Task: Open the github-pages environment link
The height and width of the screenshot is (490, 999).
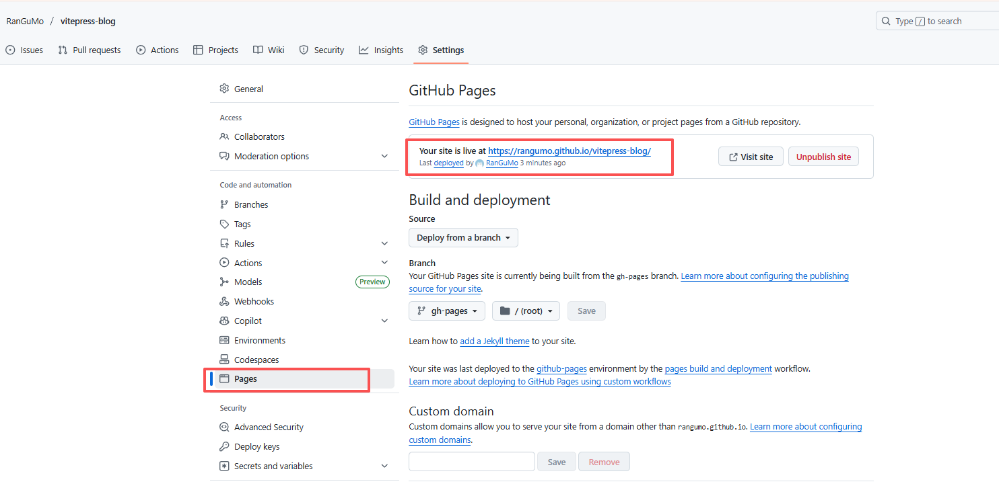Action: click(x=561, y=368)
